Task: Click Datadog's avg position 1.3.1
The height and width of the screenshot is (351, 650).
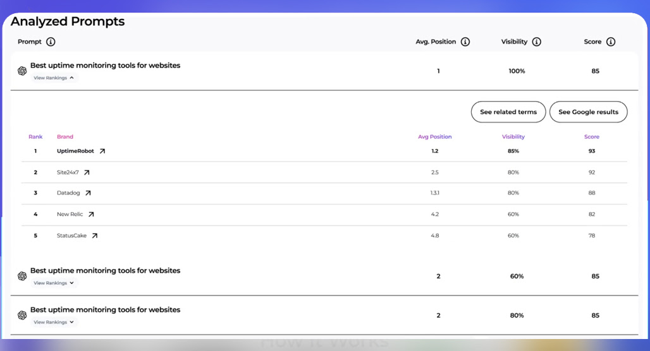Action: pyautogui.click(x=434, y=193)
